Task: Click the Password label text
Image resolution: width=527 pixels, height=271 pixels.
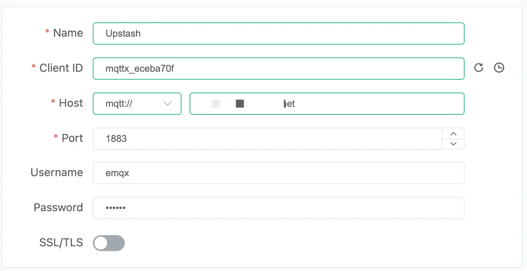Action: [58, 207]
